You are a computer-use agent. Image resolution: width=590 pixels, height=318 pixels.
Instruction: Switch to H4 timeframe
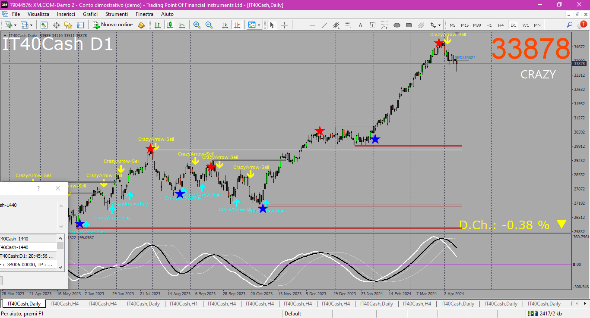pyautogui.click(x=501, y=25)
